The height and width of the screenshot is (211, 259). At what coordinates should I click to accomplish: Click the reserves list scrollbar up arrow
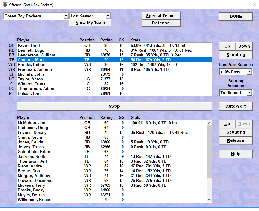click(x=209, y=123)
